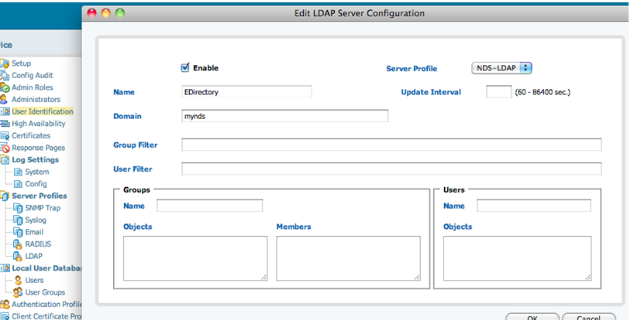Open User Identification in sidebar
The image size is (634, 324).
tap(42, 111)
